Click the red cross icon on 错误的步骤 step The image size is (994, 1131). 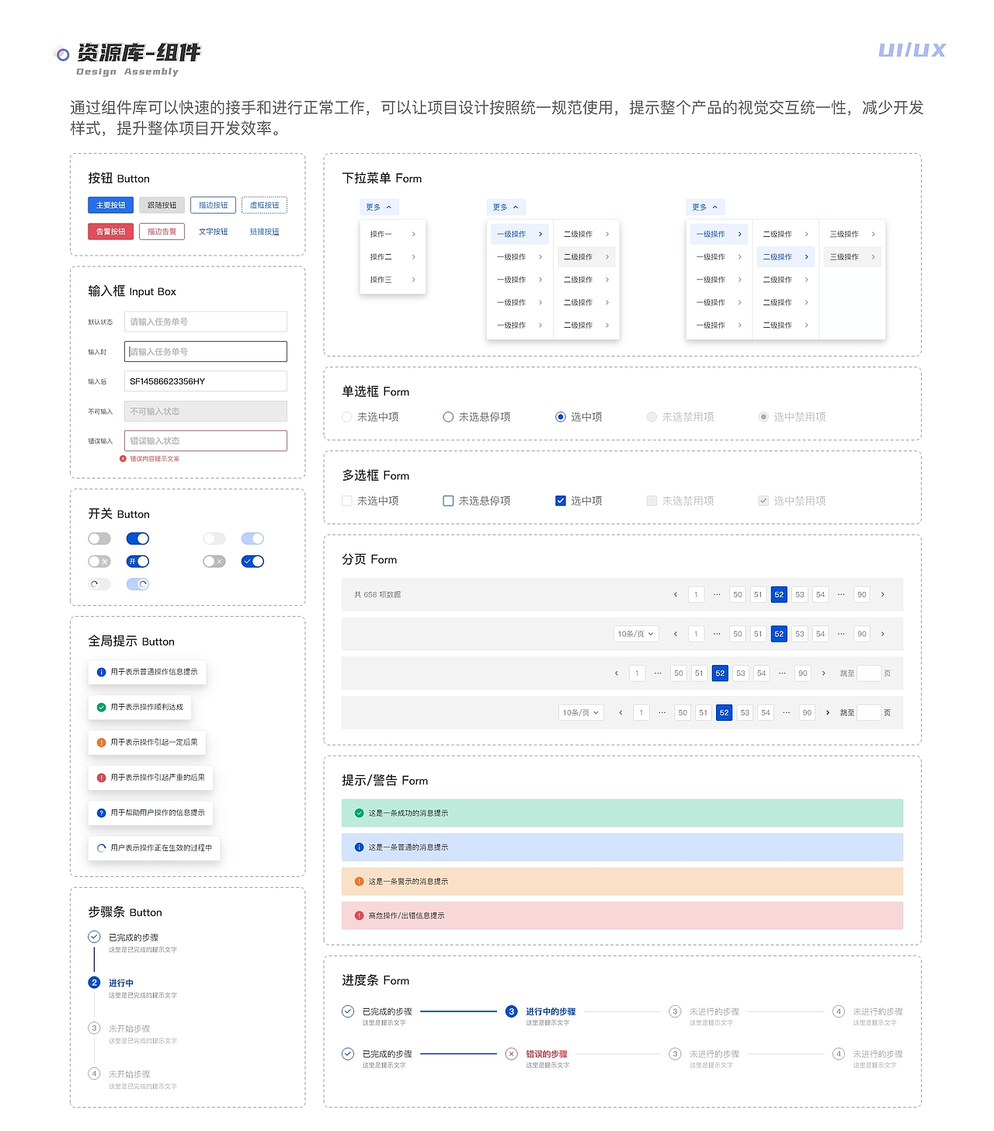point(511,1054)
